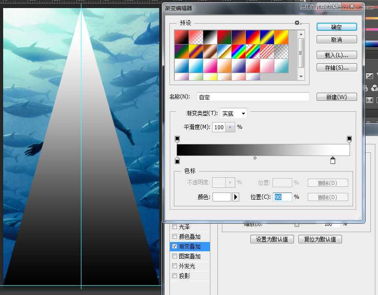Confirm the gradient with 确定
Screen dimensions: 378x295
(336, 27)
